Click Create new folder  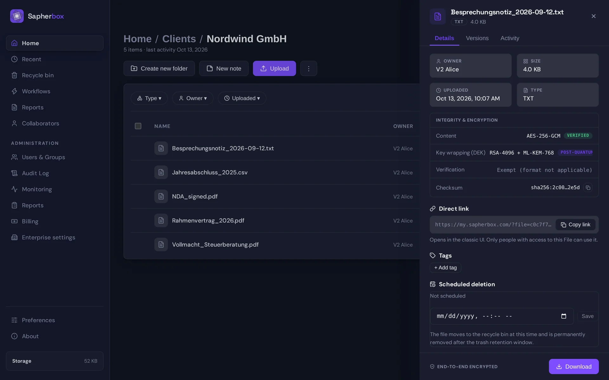pos(159,68)
